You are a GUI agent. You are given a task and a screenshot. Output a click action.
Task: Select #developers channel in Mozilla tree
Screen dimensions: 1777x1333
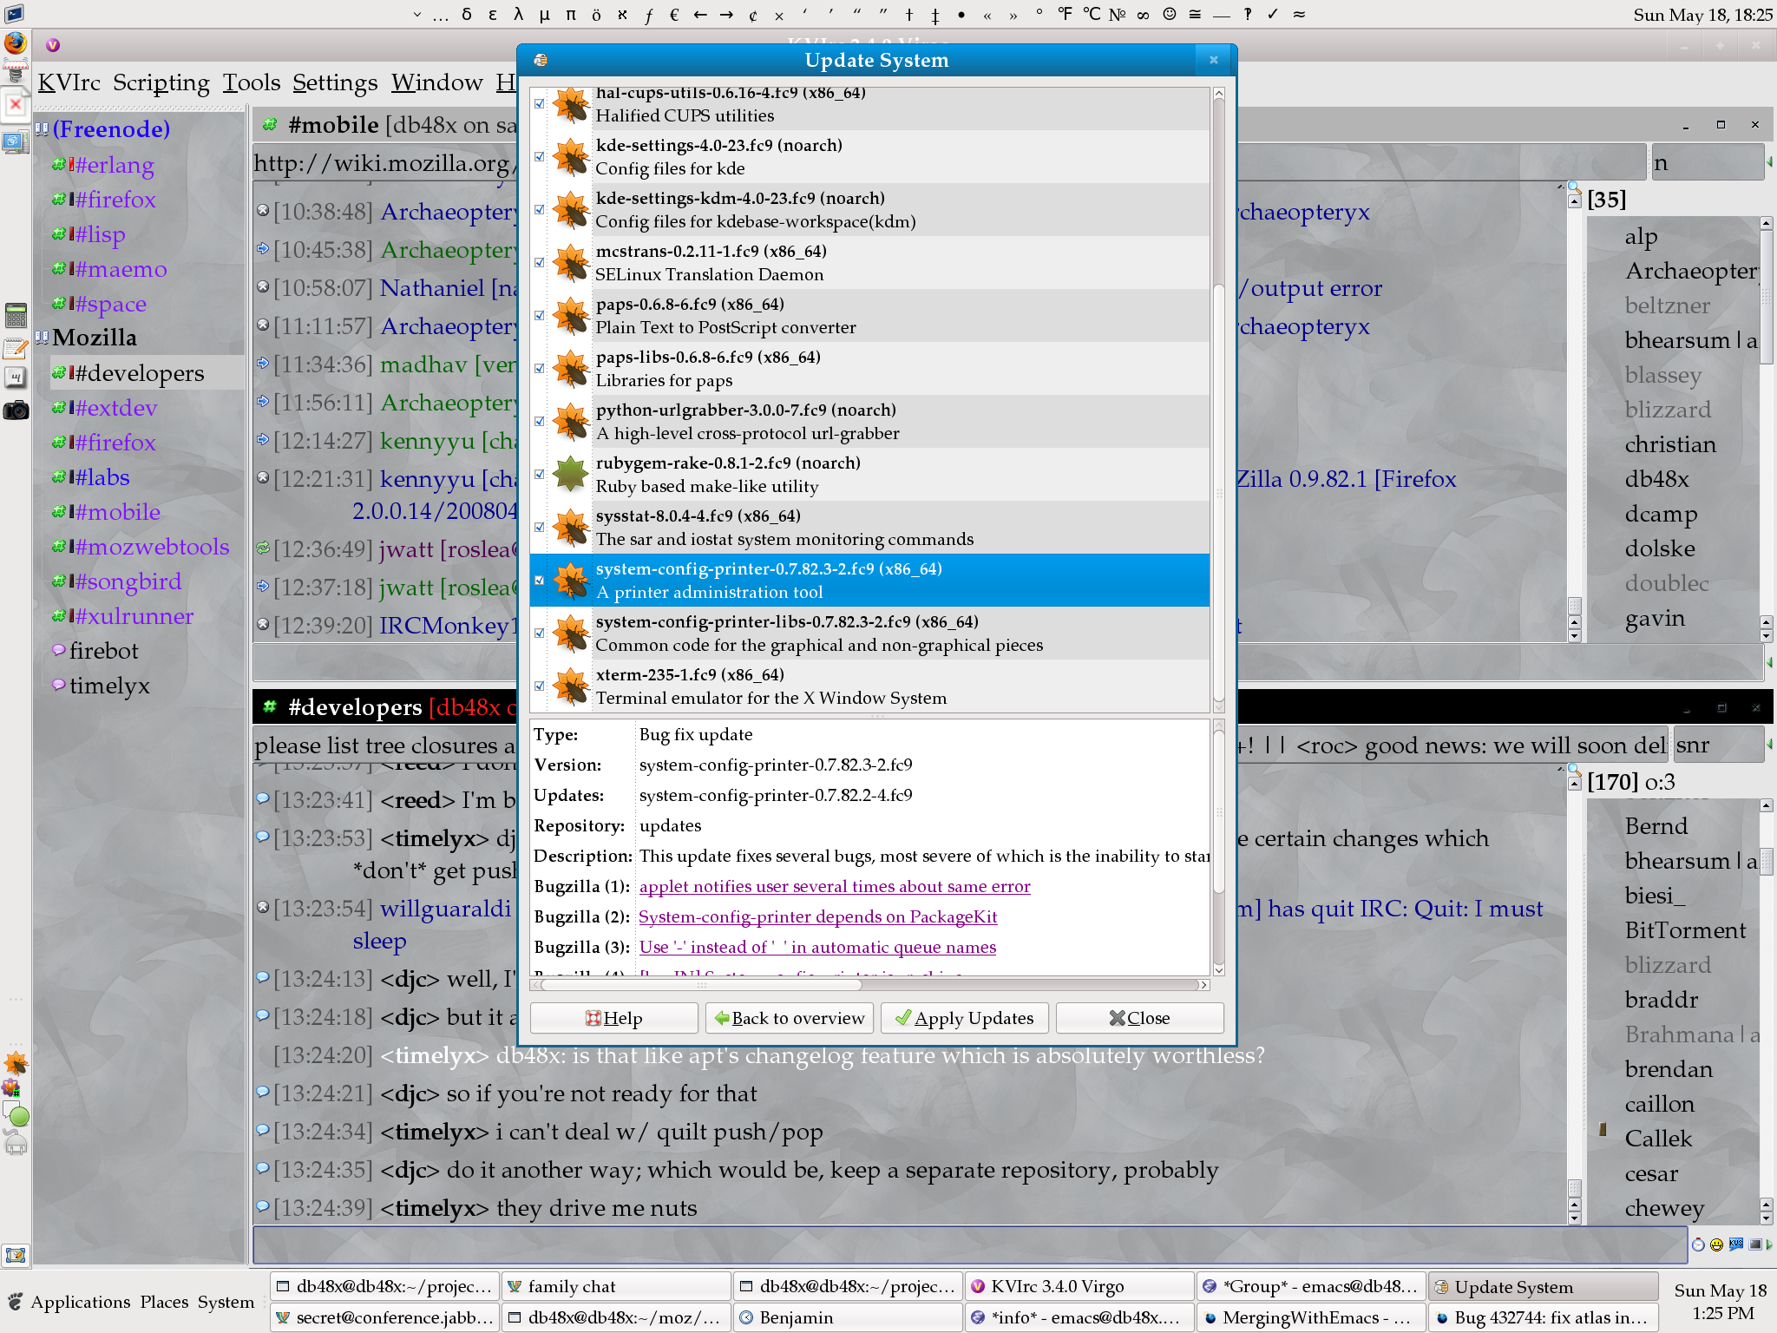pos(139,372)
